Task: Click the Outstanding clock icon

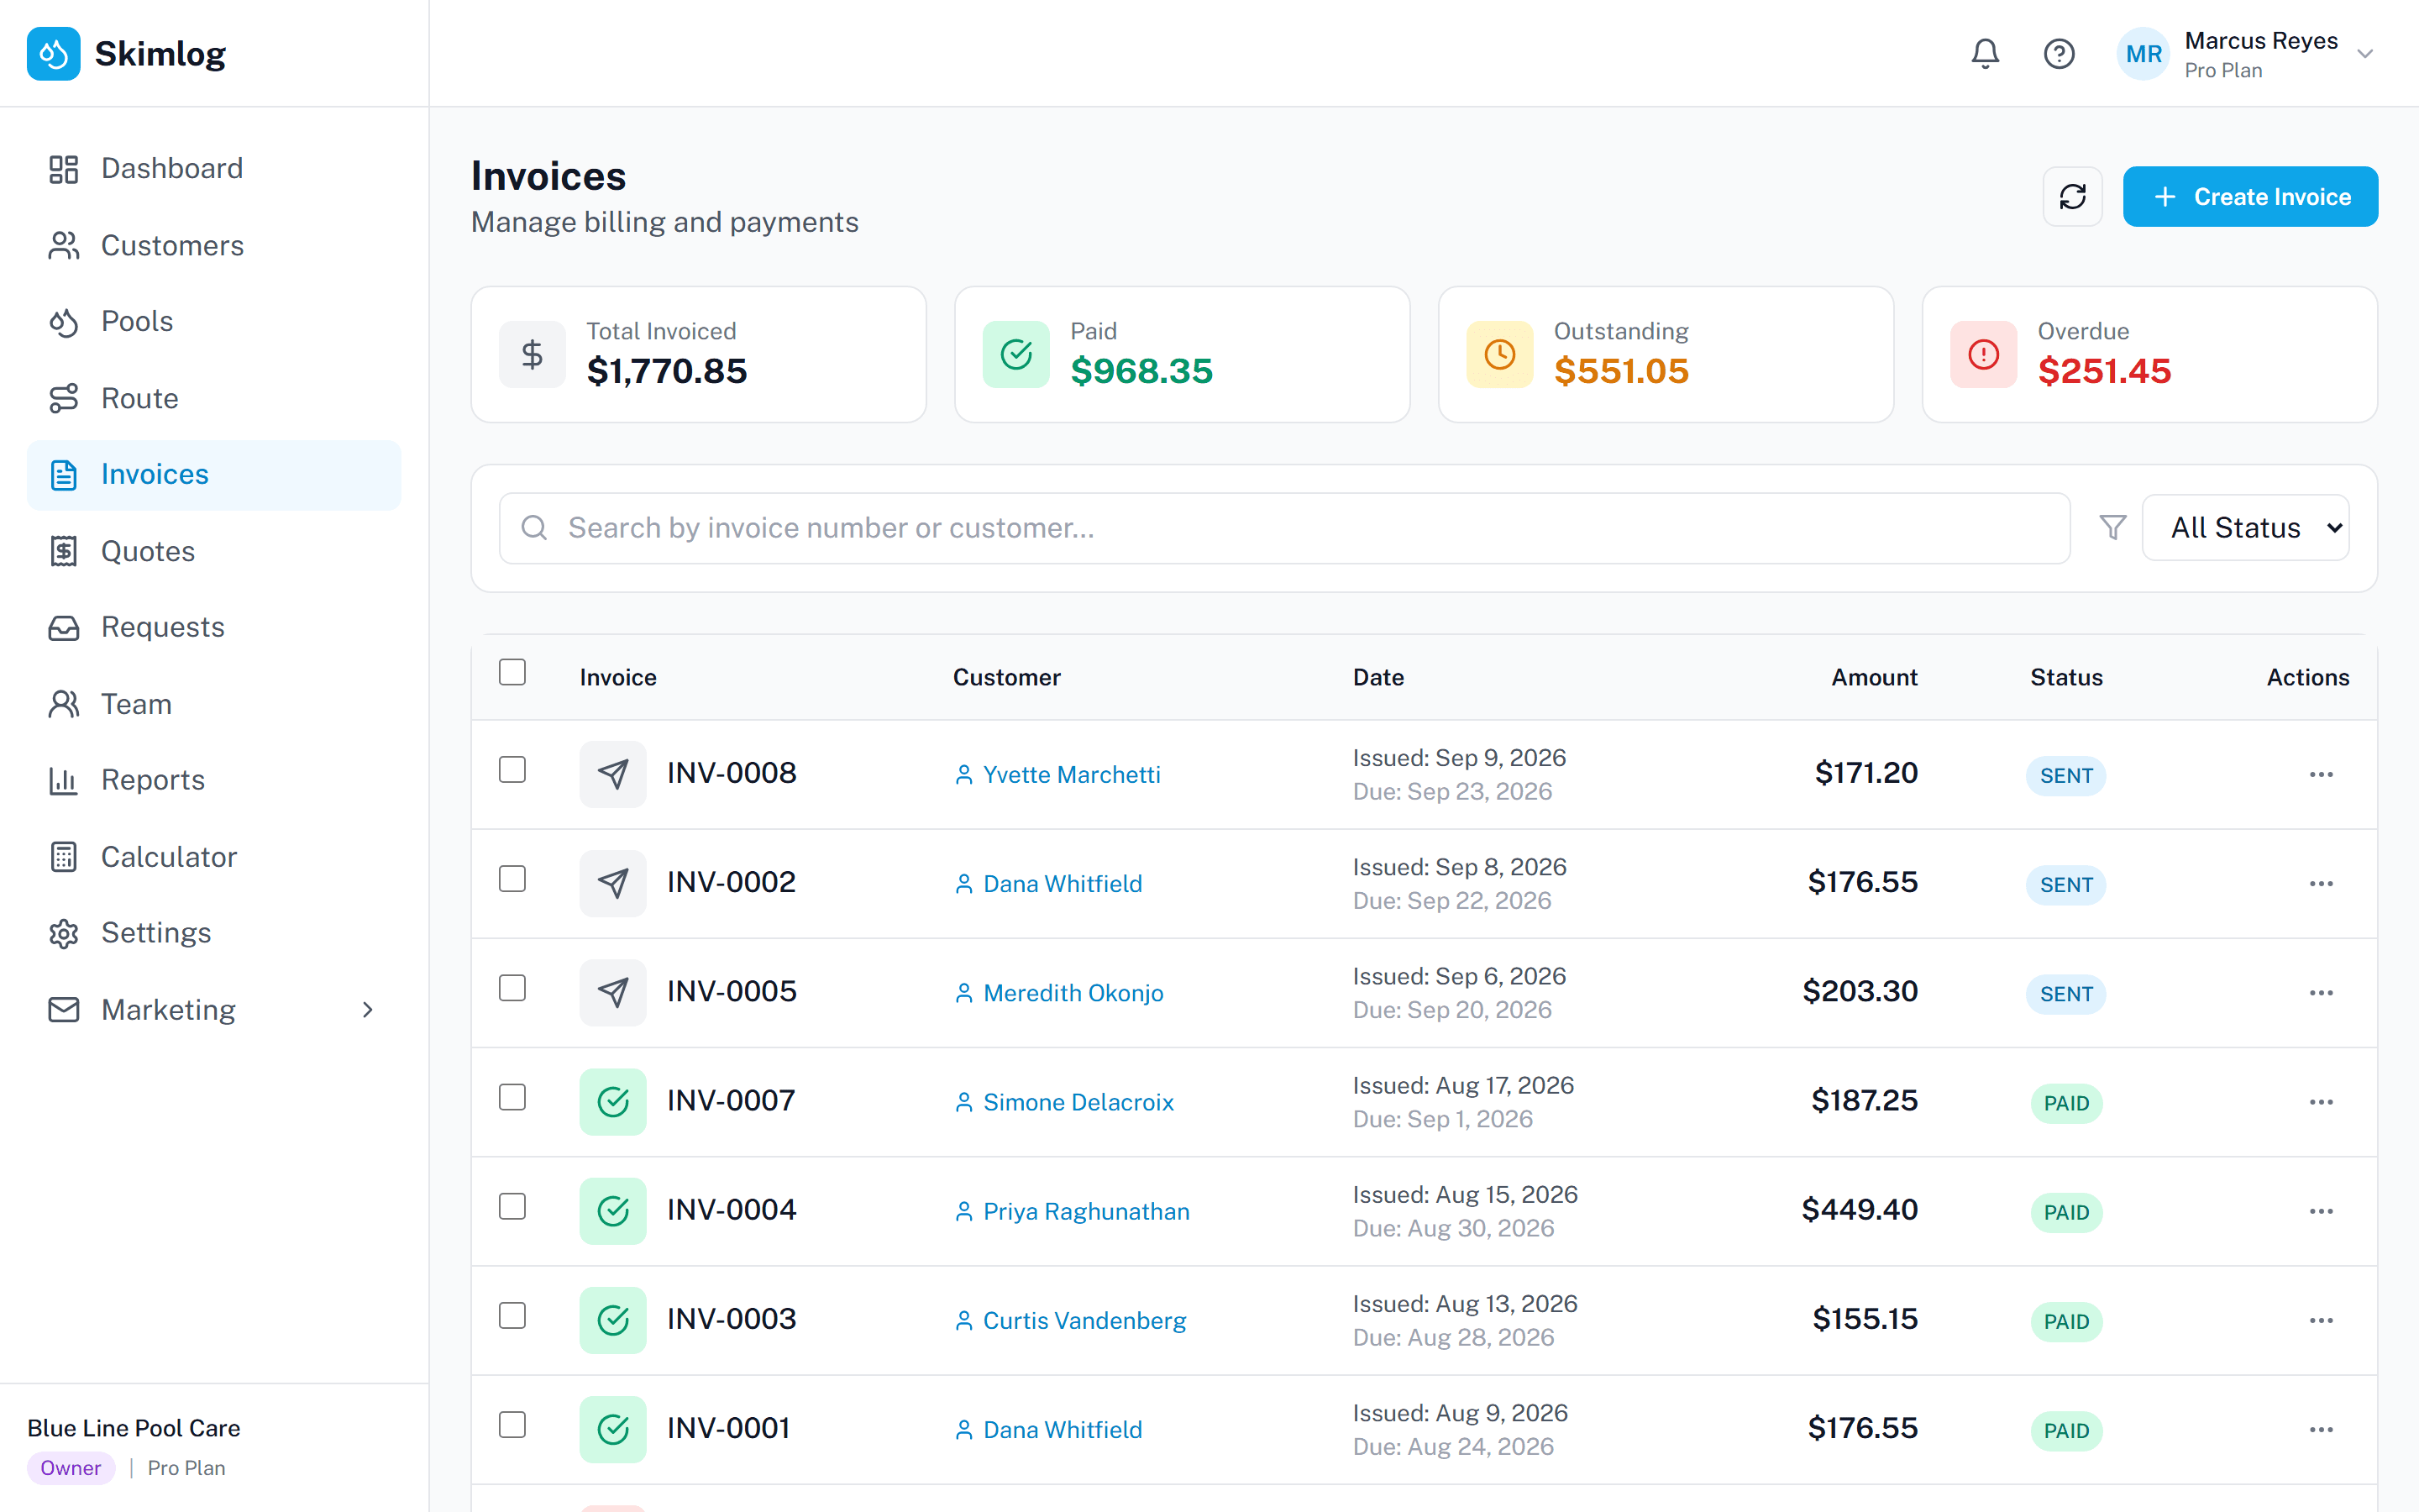Action: 1499,354
